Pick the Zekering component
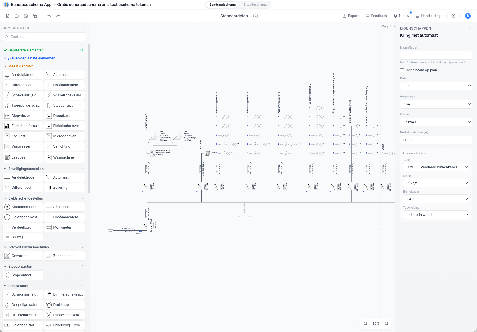 pos(64,188)
